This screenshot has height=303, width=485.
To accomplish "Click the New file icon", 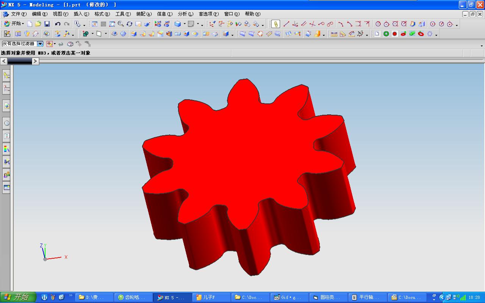I will (x=30, y=24).
